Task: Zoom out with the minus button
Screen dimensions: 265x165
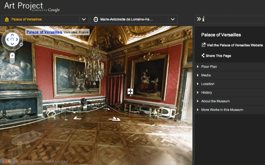Action: pyautogui.click(x=12, y=61)
